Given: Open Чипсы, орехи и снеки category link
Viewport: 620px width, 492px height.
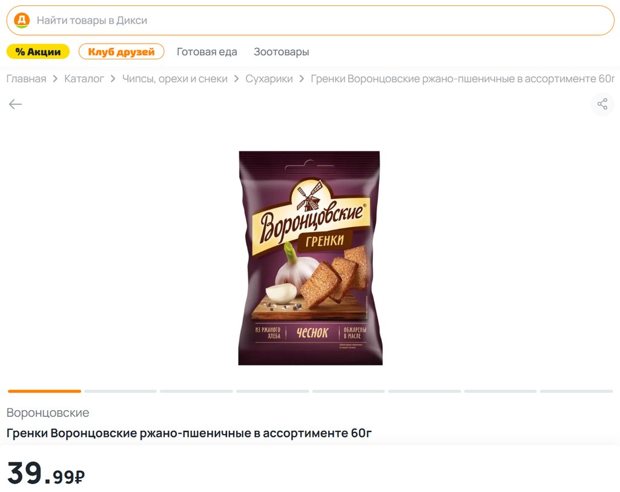Looking at the screenshot, I should pyautogui.click(x=175, y=79).
